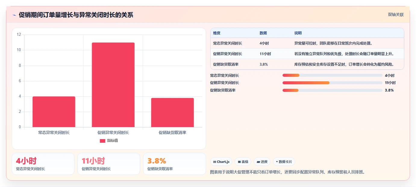The height and width of the screenshot is (187, 416).
Task: Click the 4小时 value in table
Action: click(264, 43)
